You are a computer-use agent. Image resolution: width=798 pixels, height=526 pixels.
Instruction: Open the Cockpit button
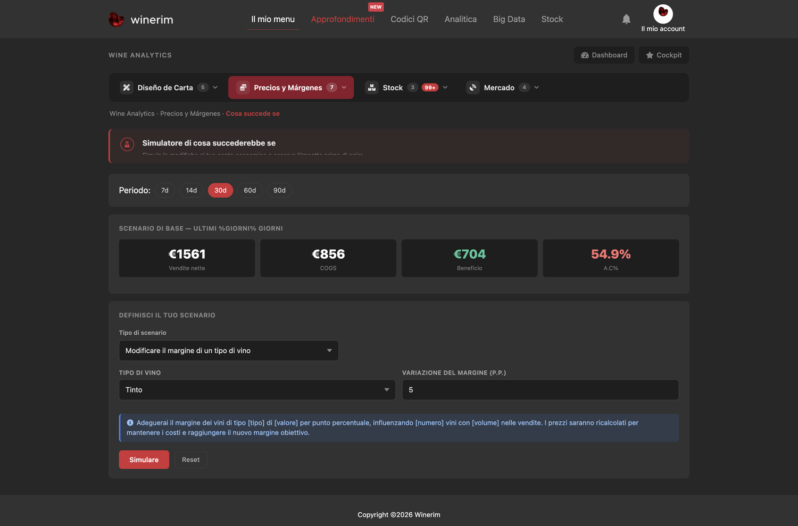pyautogui.click(x=663, y=55)
